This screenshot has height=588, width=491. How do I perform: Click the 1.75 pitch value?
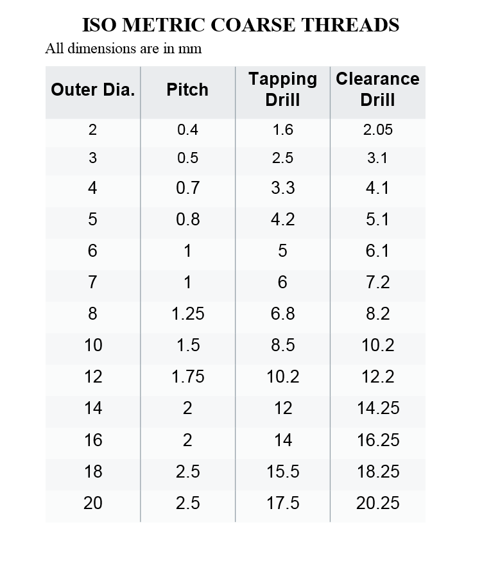pyautogui.click(x=187, y=377)
